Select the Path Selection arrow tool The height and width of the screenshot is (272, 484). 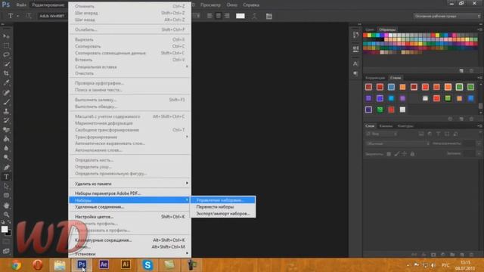click(x=6, y=187)
